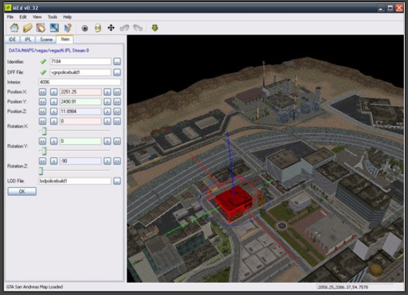Click the yellow clipboard toolbar icon
This screenshot has width=408, height=295.
pyautogui.click(x=98, y=28)
